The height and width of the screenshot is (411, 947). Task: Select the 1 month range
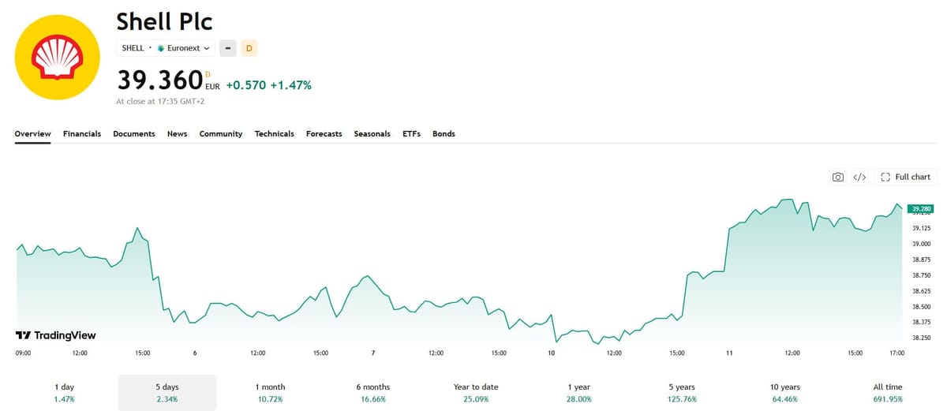[270, 393]
